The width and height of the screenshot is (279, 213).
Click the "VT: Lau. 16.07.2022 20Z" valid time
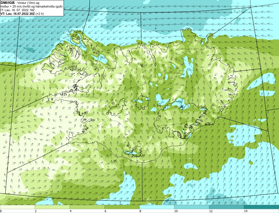pyautogui.click(x=18, y=13)
